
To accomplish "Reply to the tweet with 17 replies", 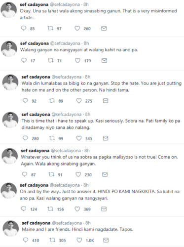I will (24, 60).
